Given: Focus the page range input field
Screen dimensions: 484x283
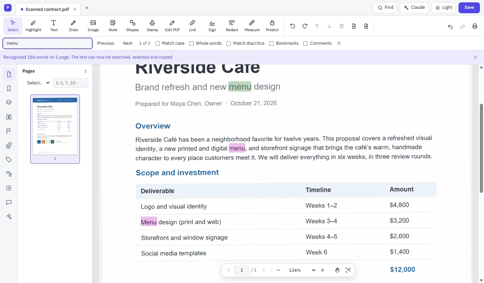Looking at the screenshot, I should (71, 83).
